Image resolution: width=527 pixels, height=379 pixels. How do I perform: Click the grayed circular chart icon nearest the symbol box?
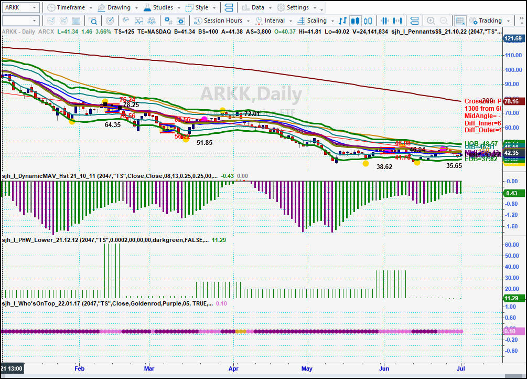point(51,21)
